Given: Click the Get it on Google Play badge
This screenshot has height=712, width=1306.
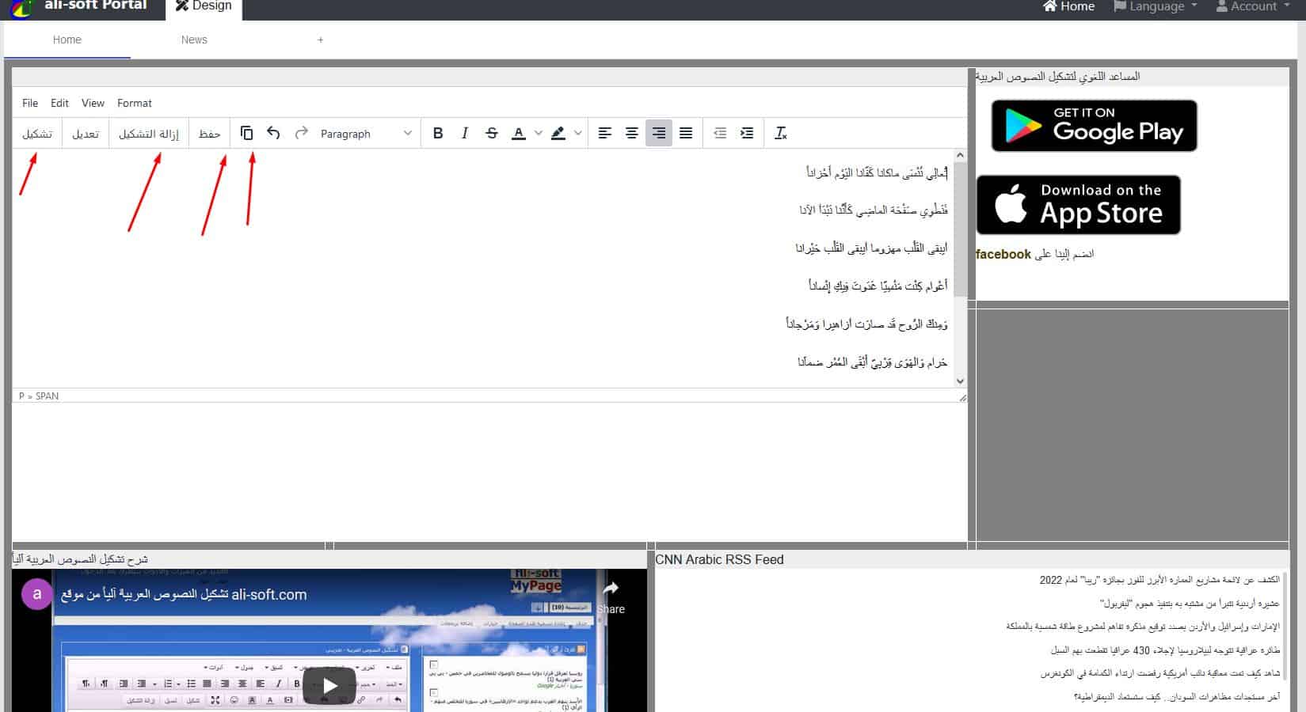Looking at the screenshot, I should coord(1094,126).
